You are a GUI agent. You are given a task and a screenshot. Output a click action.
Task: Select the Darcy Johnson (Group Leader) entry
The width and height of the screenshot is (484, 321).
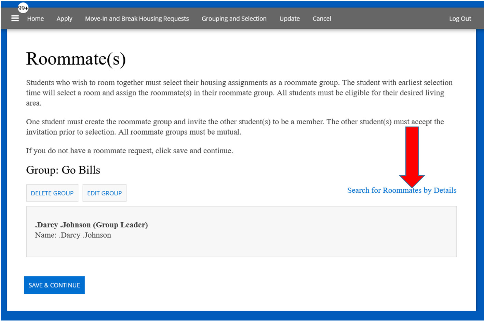[x=91, y=225]
